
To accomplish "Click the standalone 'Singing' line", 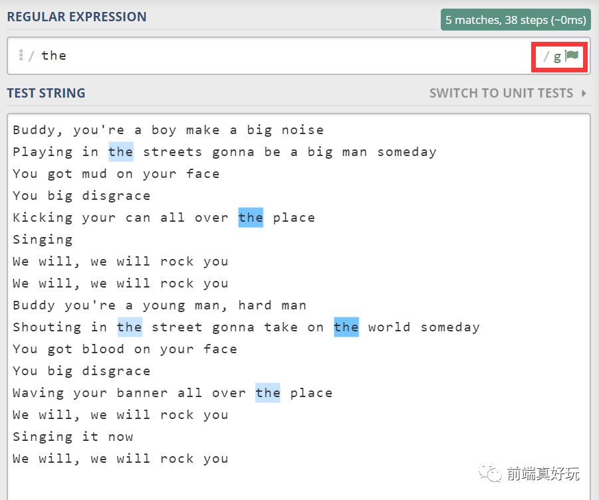I will 43,240.
